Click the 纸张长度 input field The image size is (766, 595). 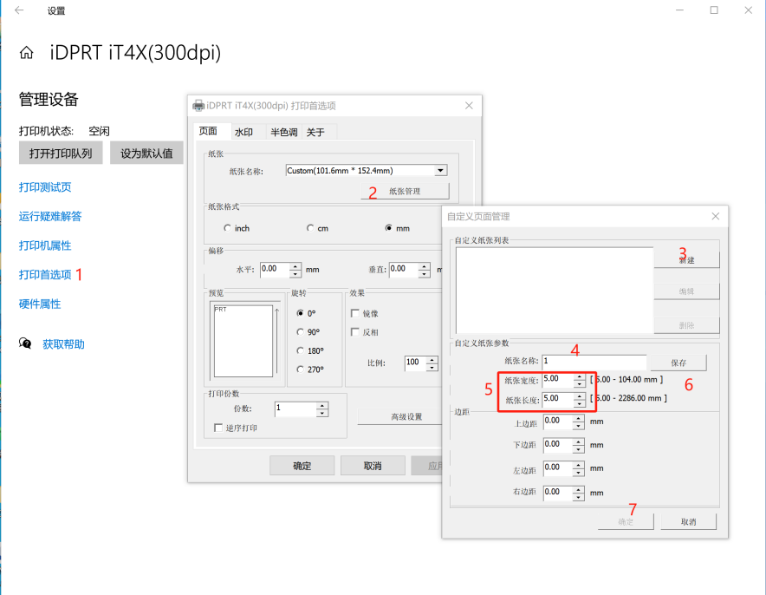pyautogui.click(x=557, y=400)
